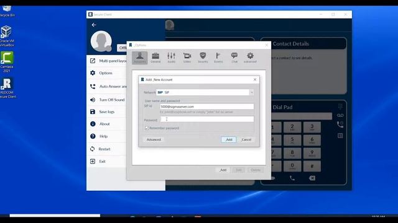
Task: Open REDCOM Secure Client desktop icon
Action: point(7,88)
